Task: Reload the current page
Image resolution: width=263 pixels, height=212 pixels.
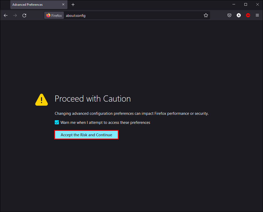Action: [24, 16]
